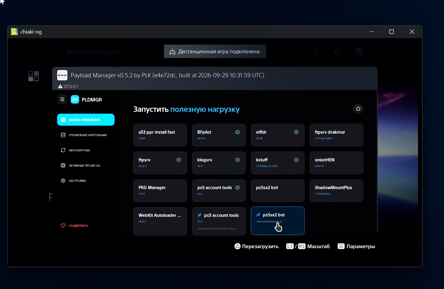Launch the kstuff payload card
This screenshot has width=444, height=289.
[277, 163]
